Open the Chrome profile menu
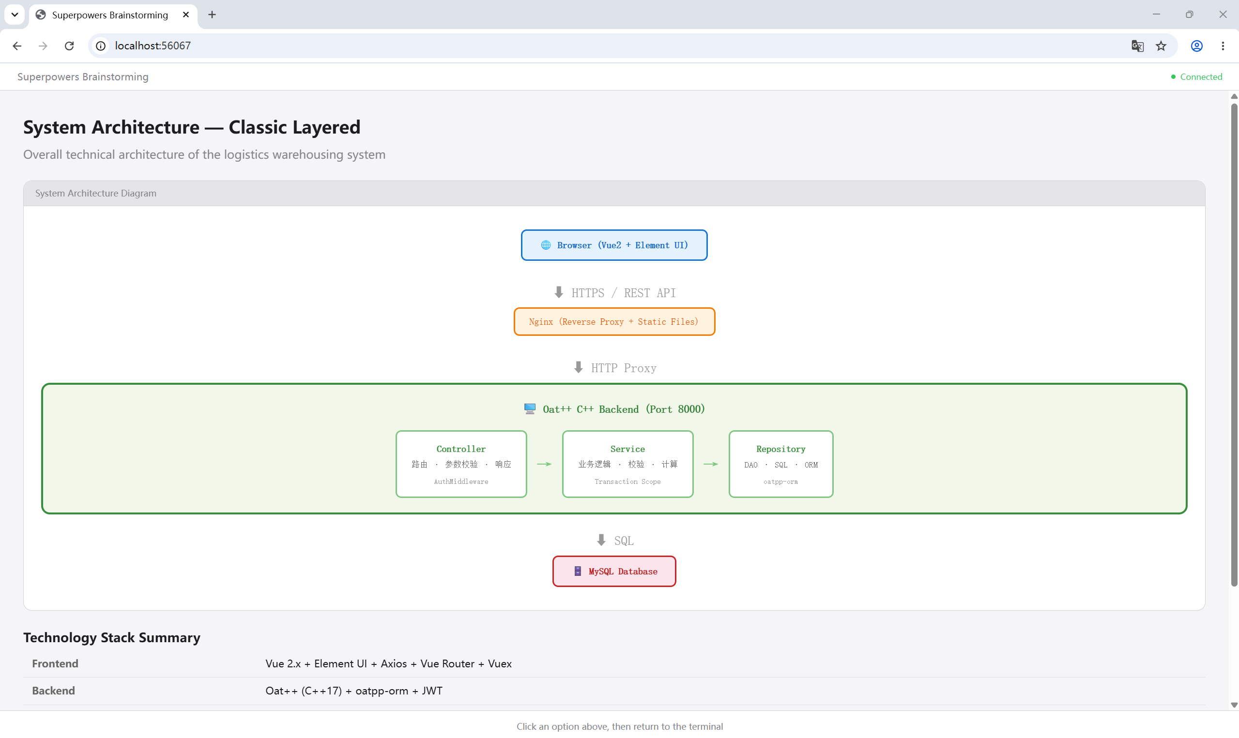Screen dimensions: 1239x738 coord(1197,46)
